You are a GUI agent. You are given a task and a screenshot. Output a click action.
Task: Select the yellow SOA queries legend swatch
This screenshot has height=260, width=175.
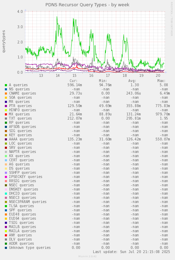6,97
